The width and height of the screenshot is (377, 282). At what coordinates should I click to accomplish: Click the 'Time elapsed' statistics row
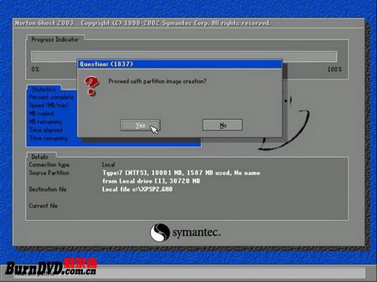point(46,130)
